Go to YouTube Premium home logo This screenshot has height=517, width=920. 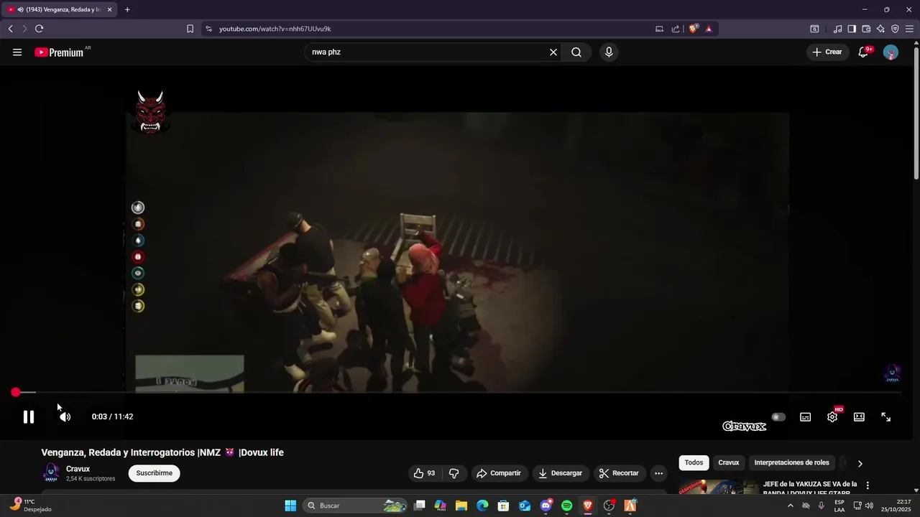(x=59, y=52)
